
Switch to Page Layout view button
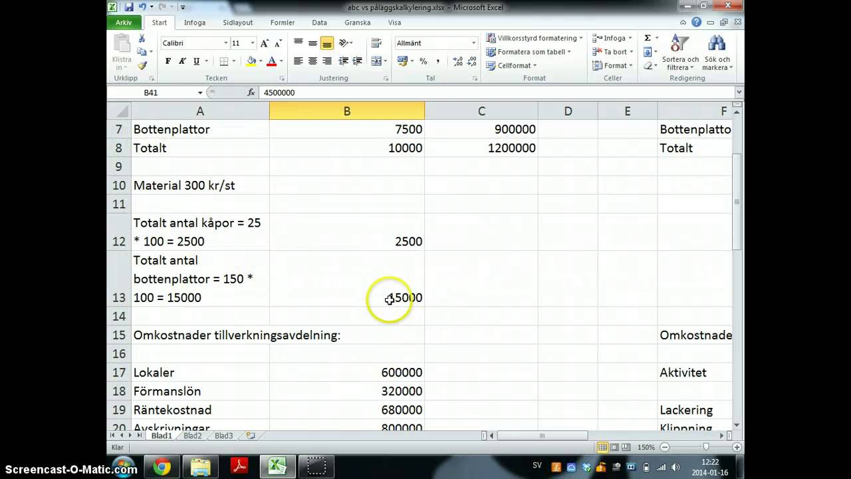[x=615, y=447]
